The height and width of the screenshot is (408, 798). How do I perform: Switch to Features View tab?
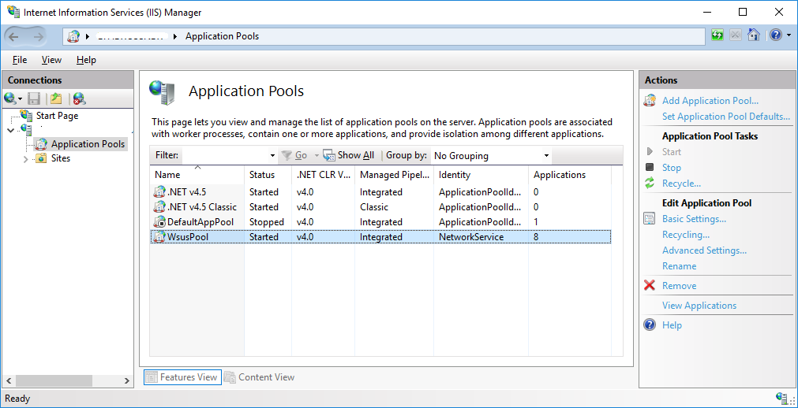182,377
